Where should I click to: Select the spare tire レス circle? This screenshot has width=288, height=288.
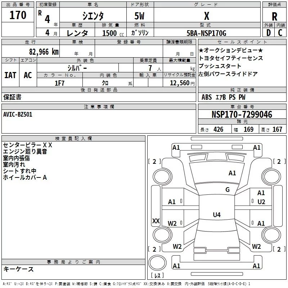coord(157,263)
